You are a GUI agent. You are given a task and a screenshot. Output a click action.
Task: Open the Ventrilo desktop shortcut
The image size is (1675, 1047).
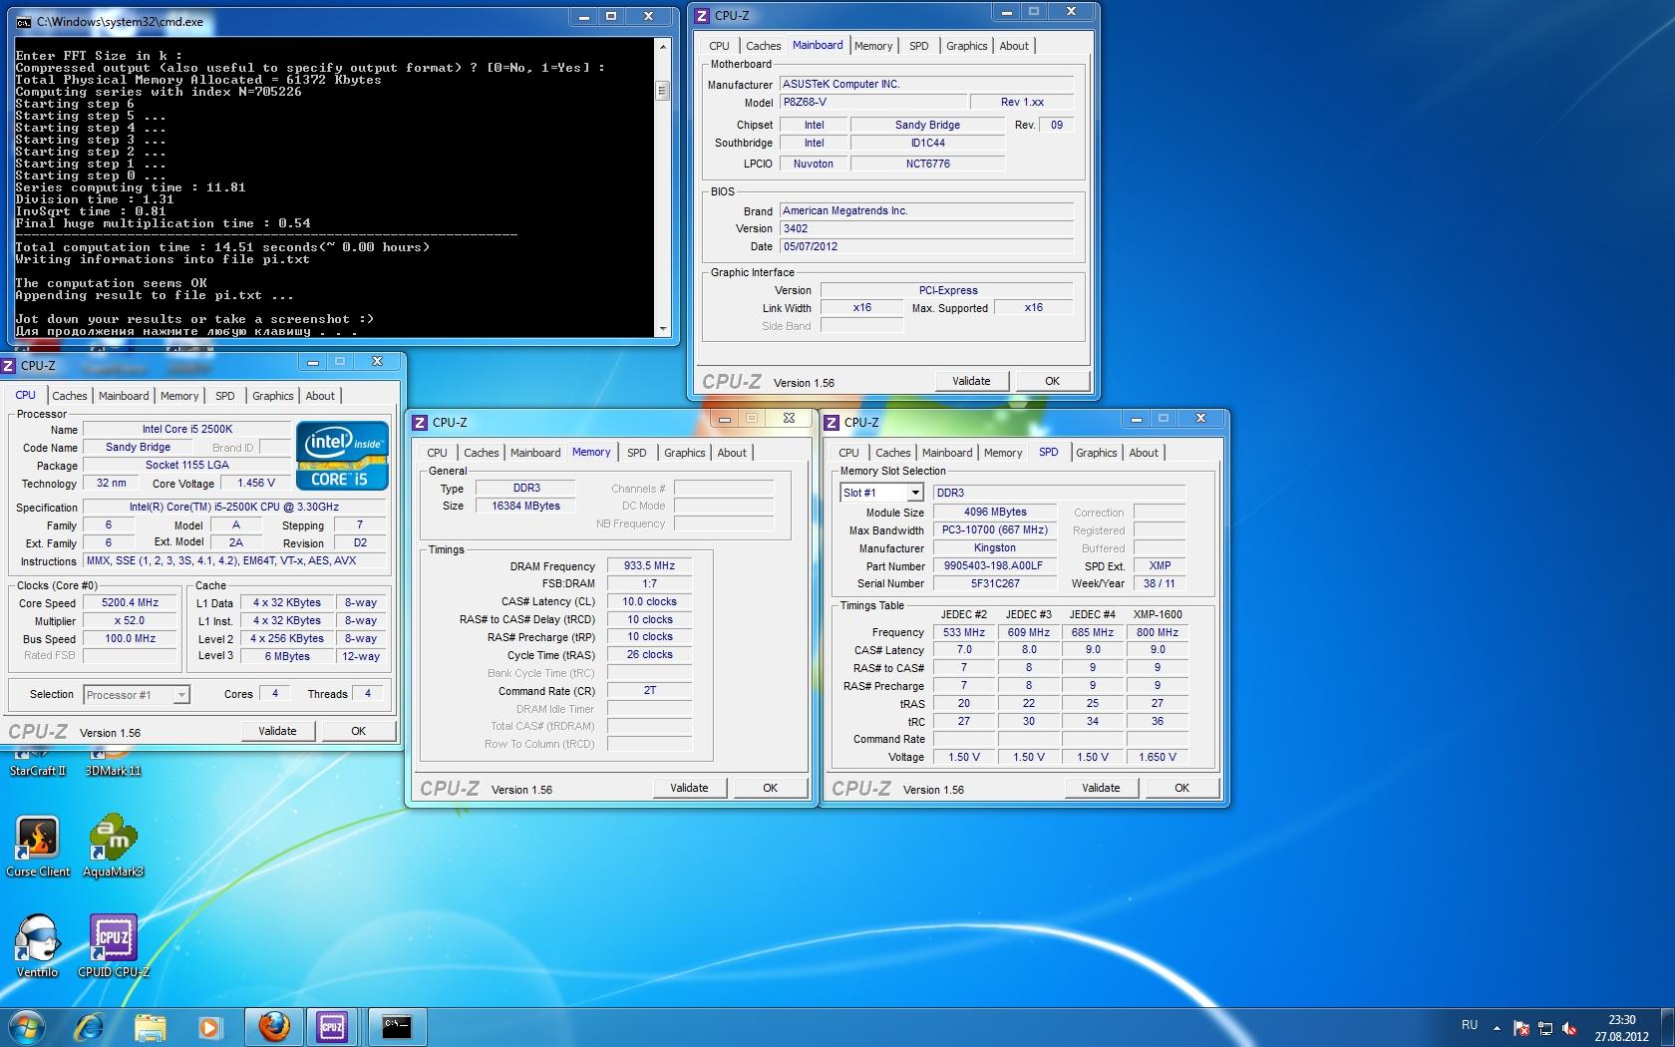pyautogui.click(x=38, y=945)
